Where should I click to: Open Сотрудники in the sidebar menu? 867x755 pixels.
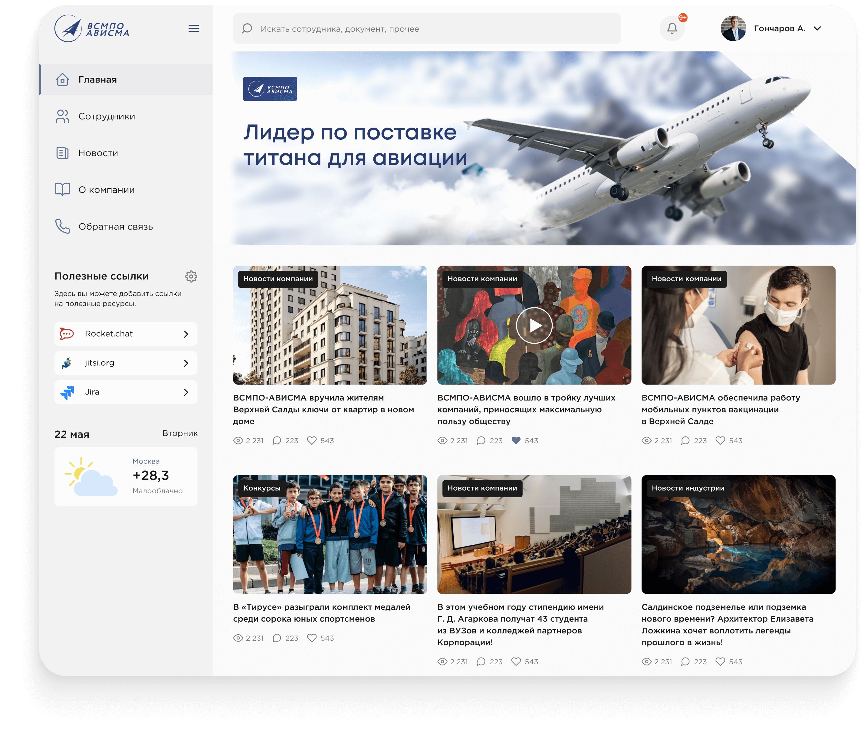coord(107,116)
